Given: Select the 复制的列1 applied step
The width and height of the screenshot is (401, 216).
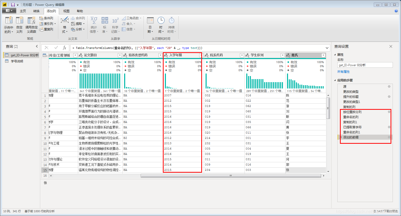Looking at the screenshot, I should pyautogui.click(x=365, y=122).
